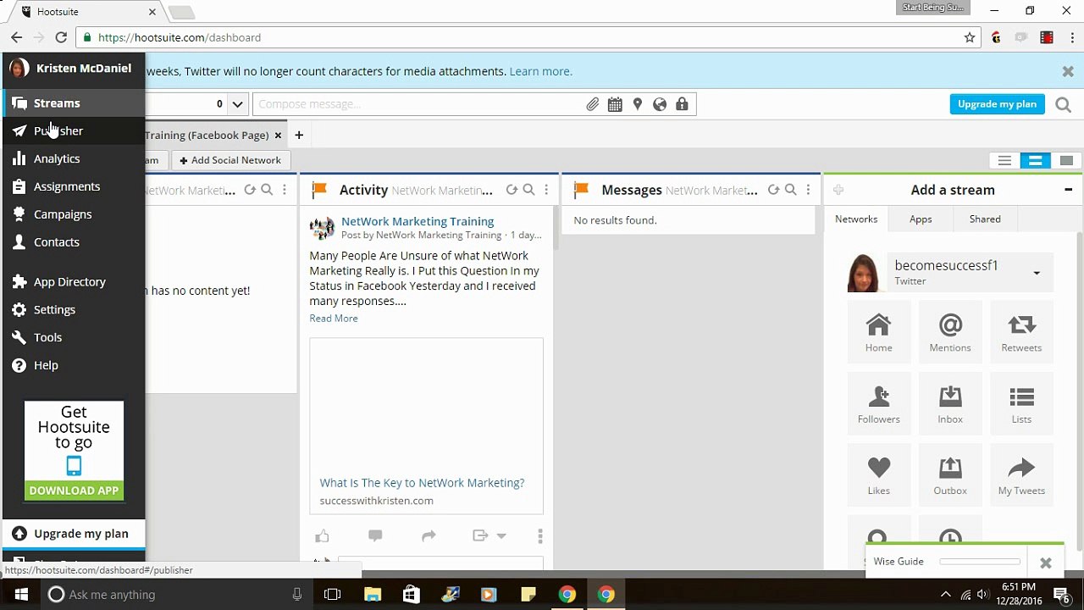Open Publisher in the sidebar

point(73,130)
